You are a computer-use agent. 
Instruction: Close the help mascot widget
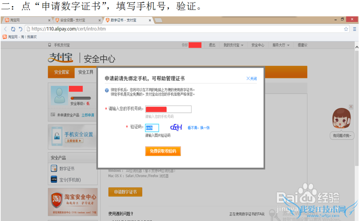pos(351,107)
